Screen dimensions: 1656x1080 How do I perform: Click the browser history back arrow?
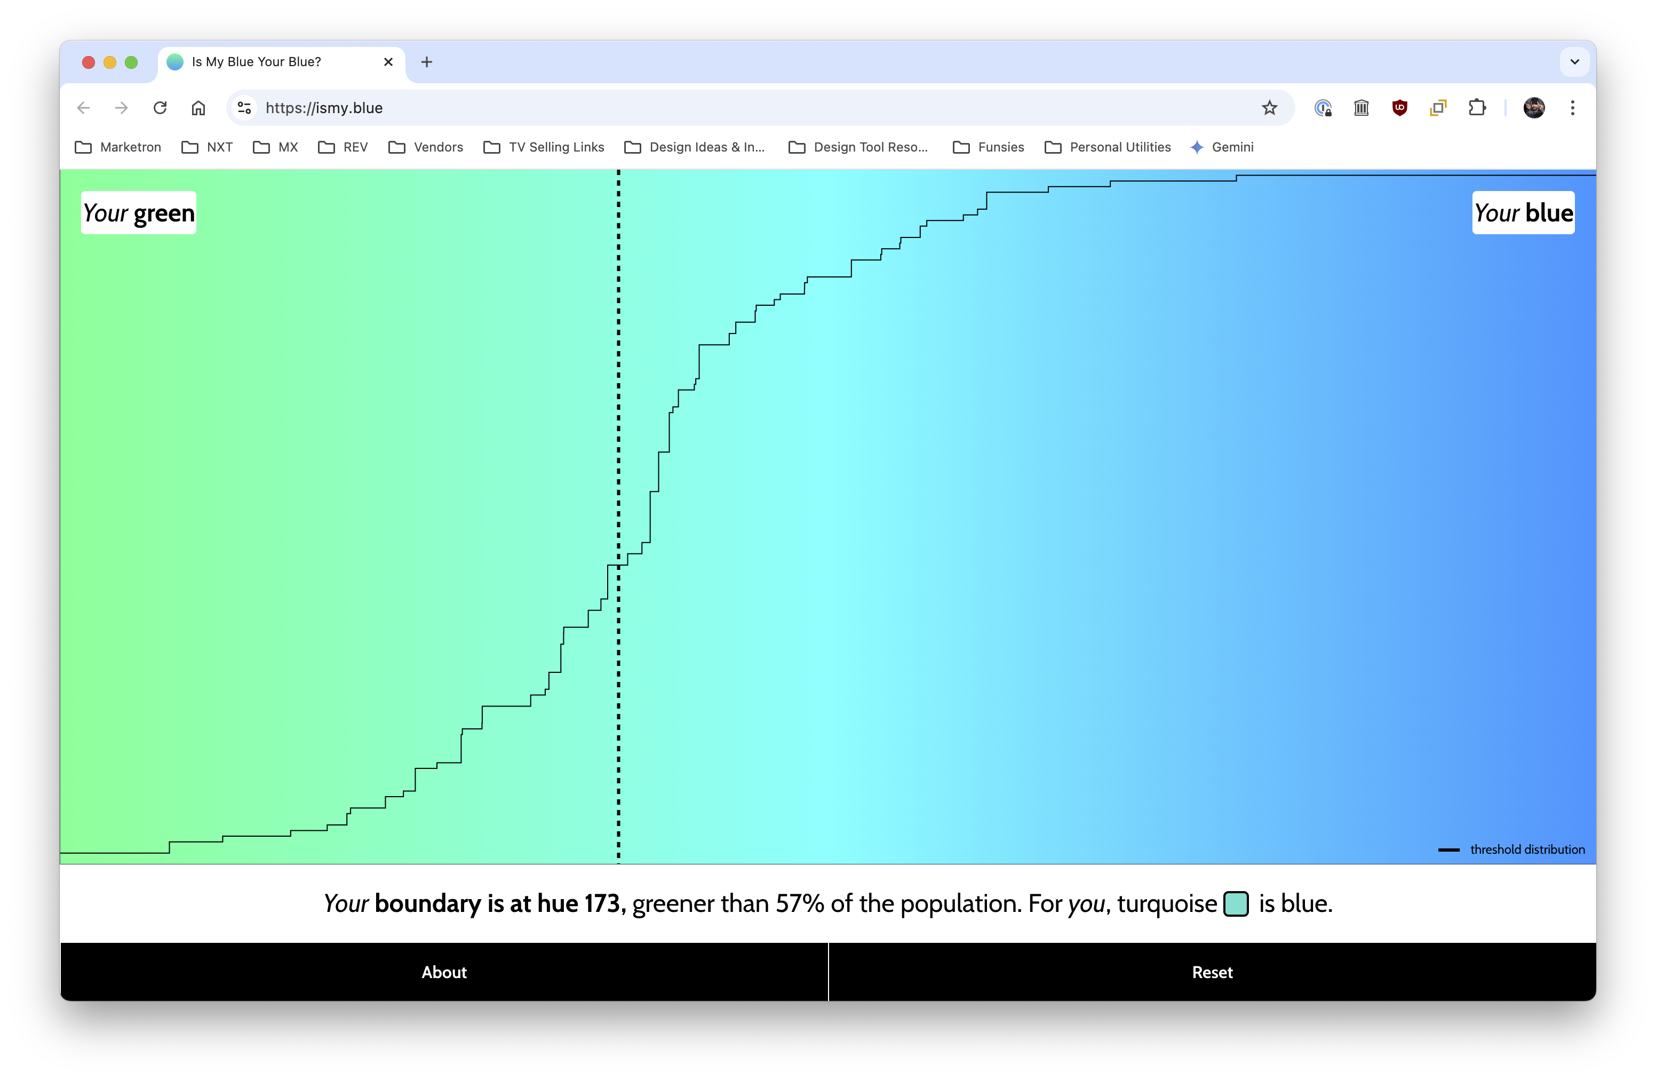pyautogui.click(x=82, y=107)
